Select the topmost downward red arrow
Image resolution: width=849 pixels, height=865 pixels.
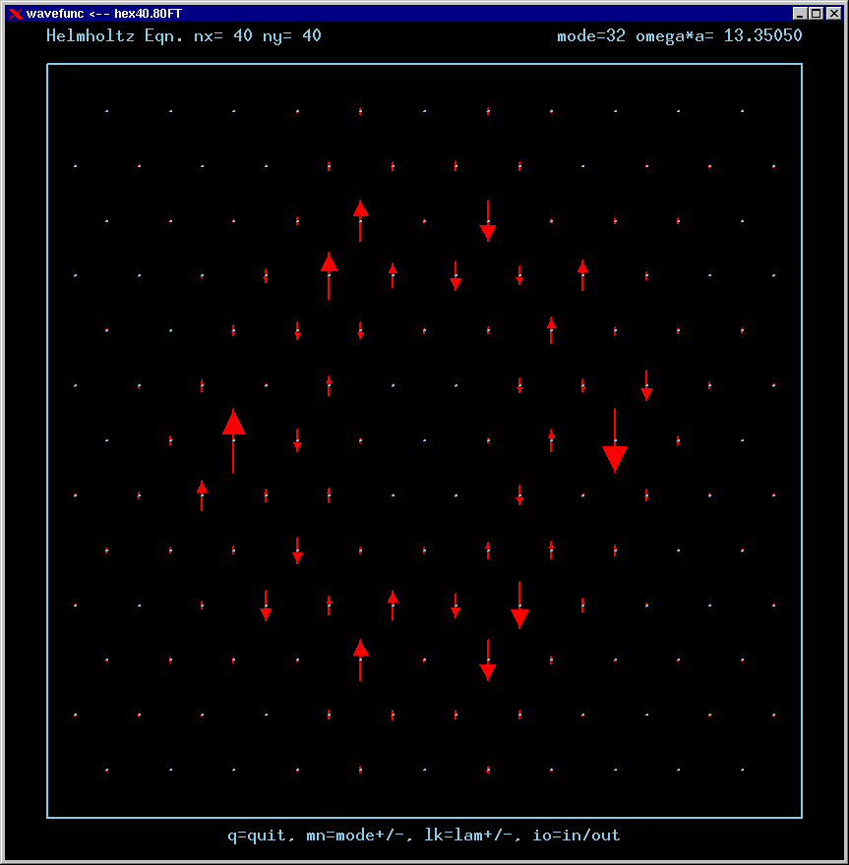(488, 220)
